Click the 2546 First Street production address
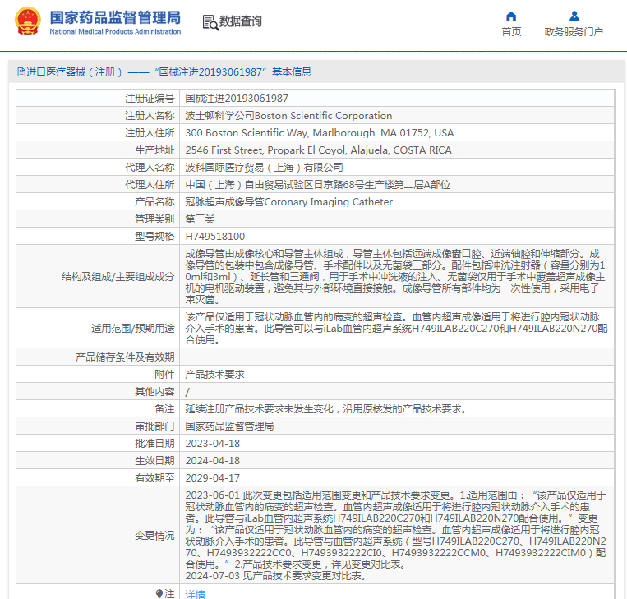 (318, 150)
